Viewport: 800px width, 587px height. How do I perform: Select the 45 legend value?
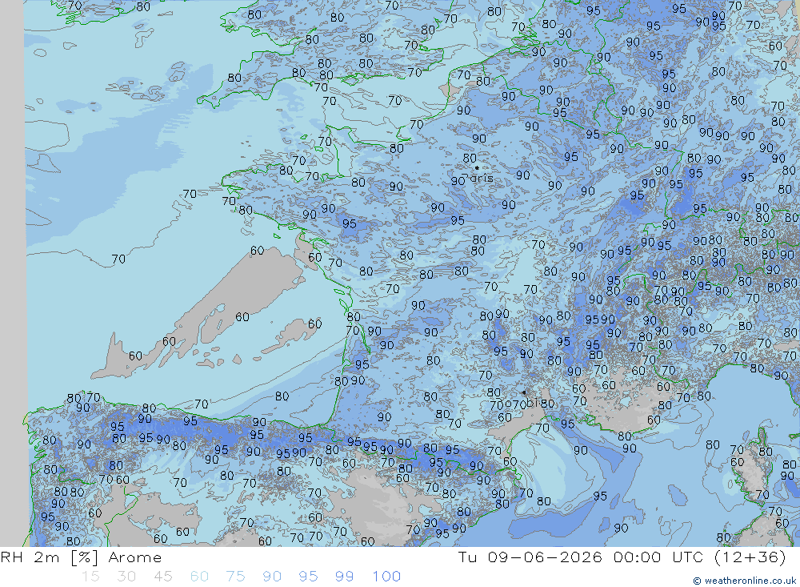(x=162, y=577)
